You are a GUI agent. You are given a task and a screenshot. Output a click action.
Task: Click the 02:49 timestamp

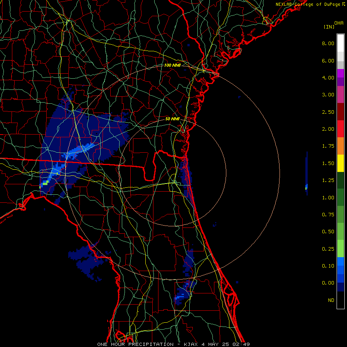point(241,344)
